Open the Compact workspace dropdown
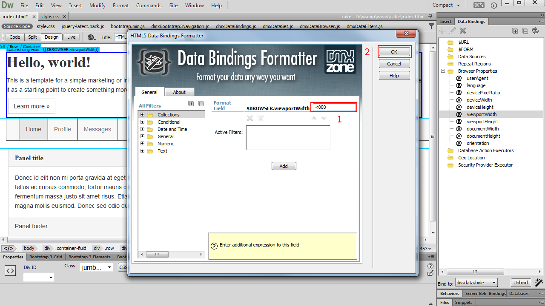545x306 pixels. pos(446,5)
